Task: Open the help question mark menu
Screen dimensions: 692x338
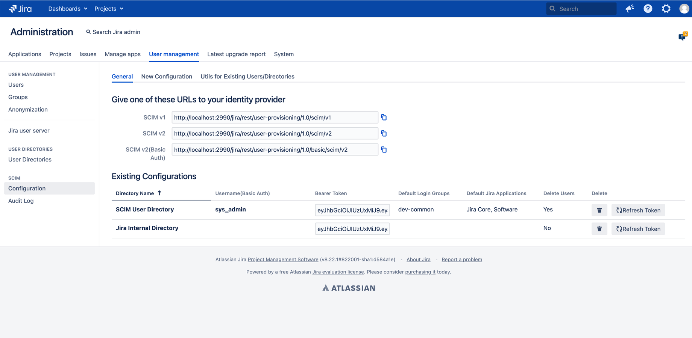Action: tap(648, 9)
